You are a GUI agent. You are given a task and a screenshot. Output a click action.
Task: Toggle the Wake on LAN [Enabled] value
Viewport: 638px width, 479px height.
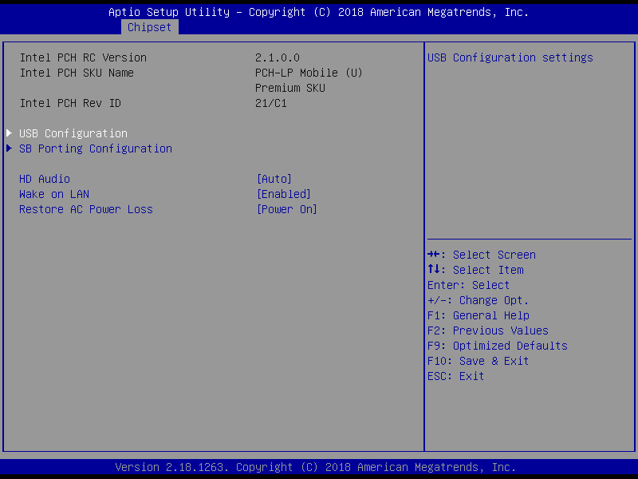pyautogui.click(x=284, y=194)
